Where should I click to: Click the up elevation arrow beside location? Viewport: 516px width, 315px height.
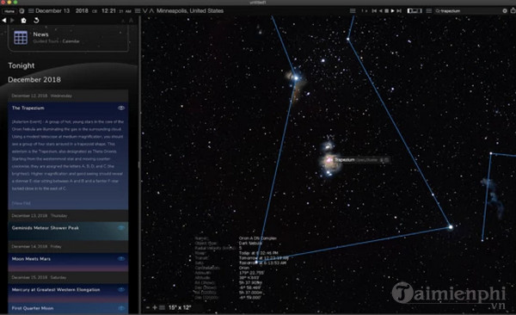[151, 11]
